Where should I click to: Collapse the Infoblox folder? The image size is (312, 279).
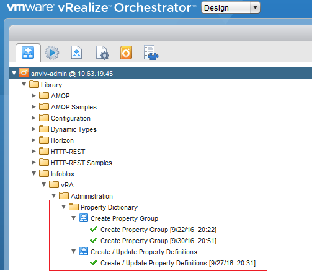tap(34, 173)
